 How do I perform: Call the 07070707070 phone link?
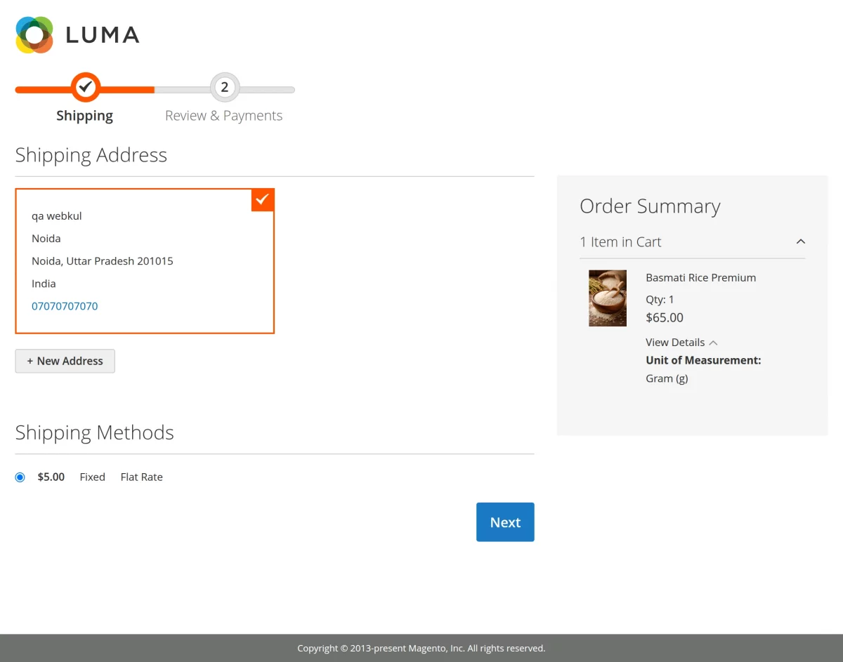[64, 305]
